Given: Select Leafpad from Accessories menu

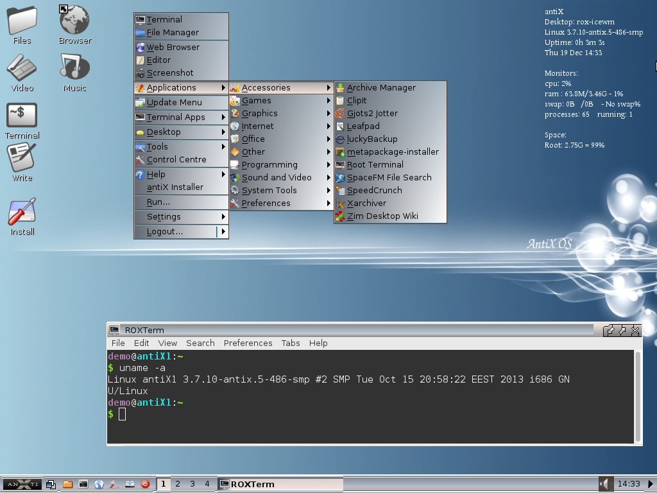Looking at the screenshot, I should click(x=363, y=126).
